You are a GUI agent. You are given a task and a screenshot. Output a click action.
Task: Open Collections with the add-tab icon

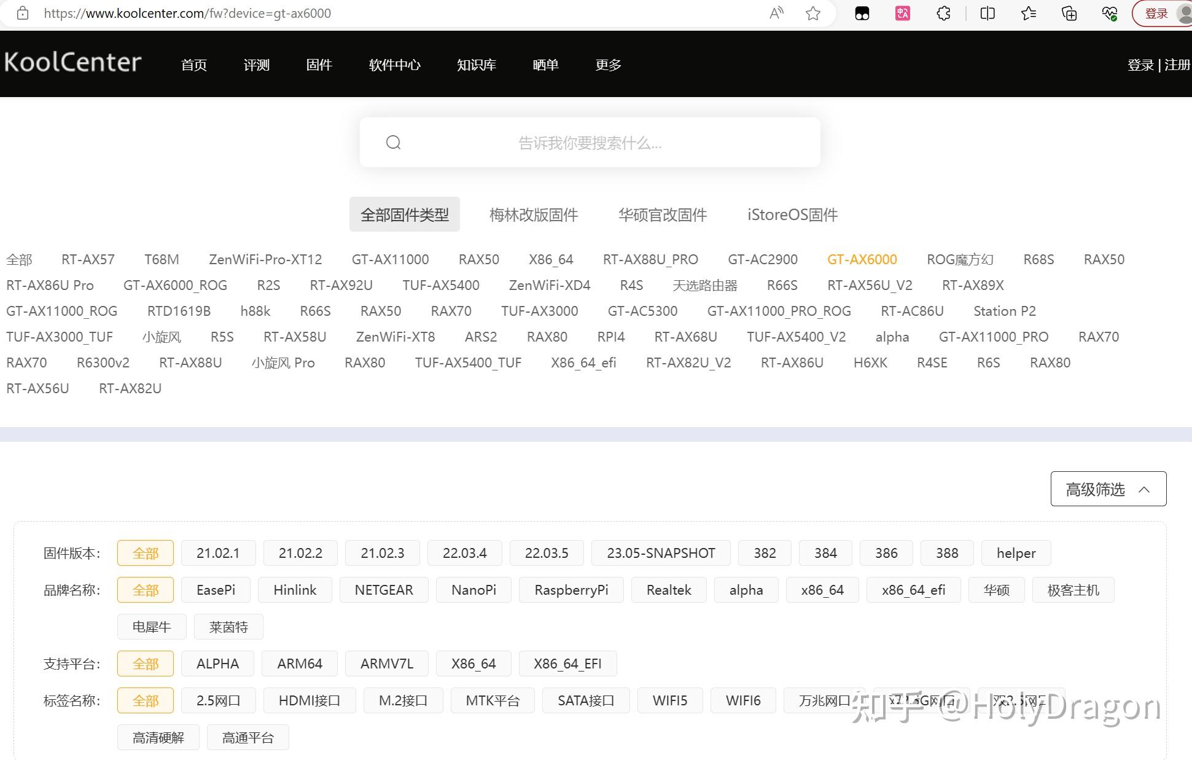[1069, 13]
